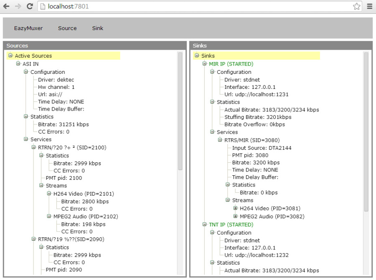Screen dimensions: 376x280
Task: Collapse ASI IN Configuration section
Action: point(25,72)
